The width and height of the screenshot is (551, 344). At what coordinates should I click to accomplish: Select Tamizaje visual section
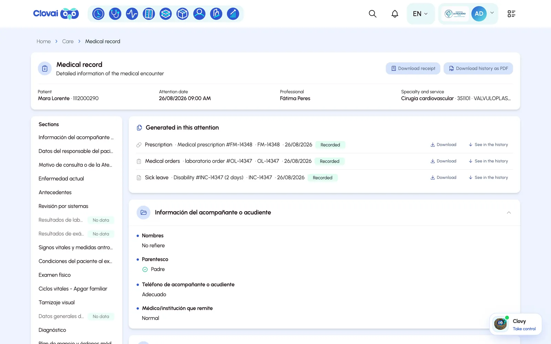(57, 302)
